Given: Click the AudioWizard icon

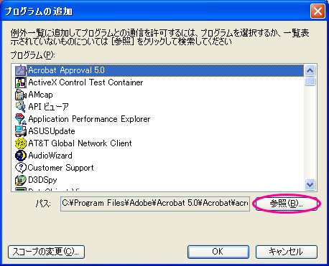Looking at the screenshot, I should click(21, 156).
